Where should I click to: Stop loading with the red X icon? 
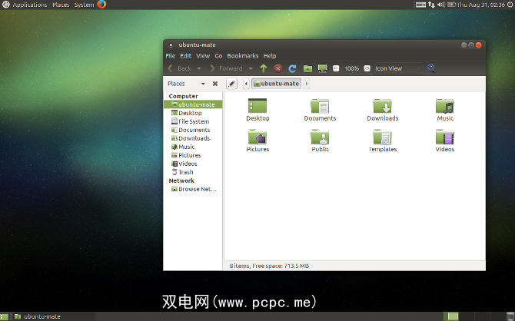(277, 68)
